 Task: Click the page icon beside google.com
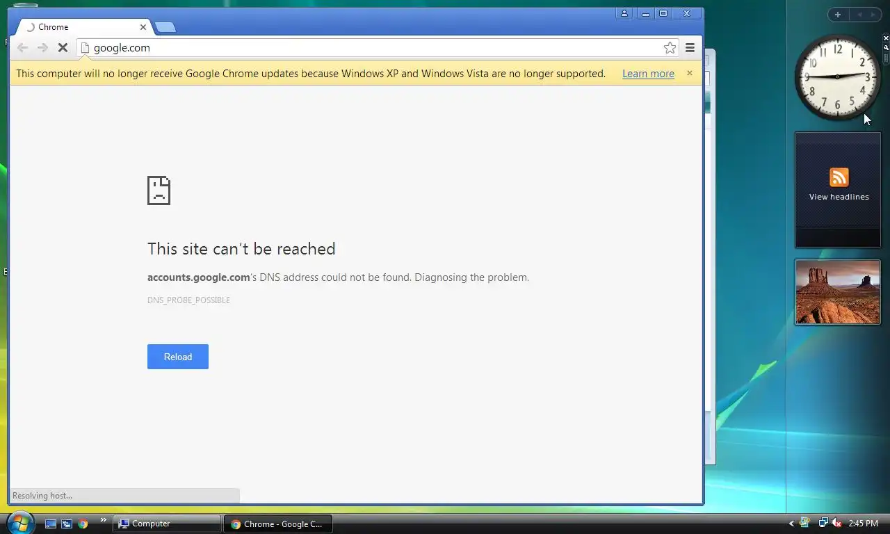point(85,47)
